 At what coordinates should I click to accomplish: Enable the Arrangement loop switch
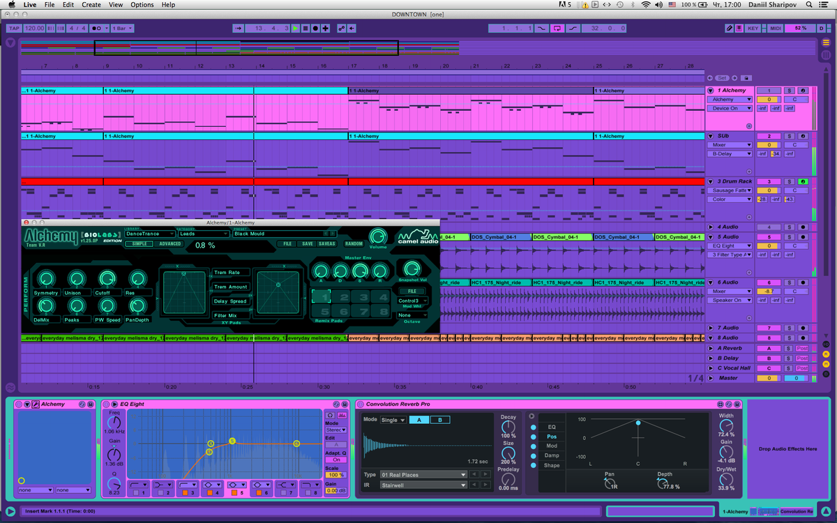tap(556, 28)
